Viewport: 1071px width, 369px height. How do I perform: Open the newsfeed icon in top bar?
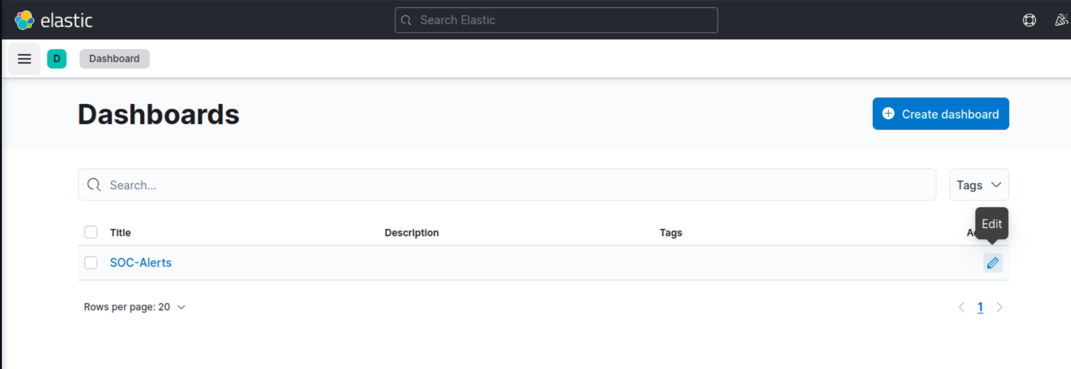click(x=1061, y=20)
